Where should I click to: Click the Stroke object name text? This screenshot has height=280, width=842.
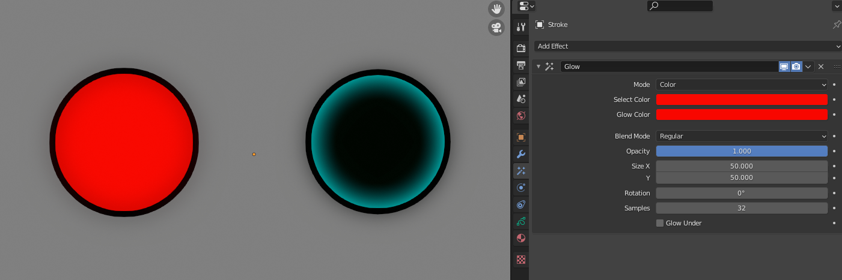point(558,25)
